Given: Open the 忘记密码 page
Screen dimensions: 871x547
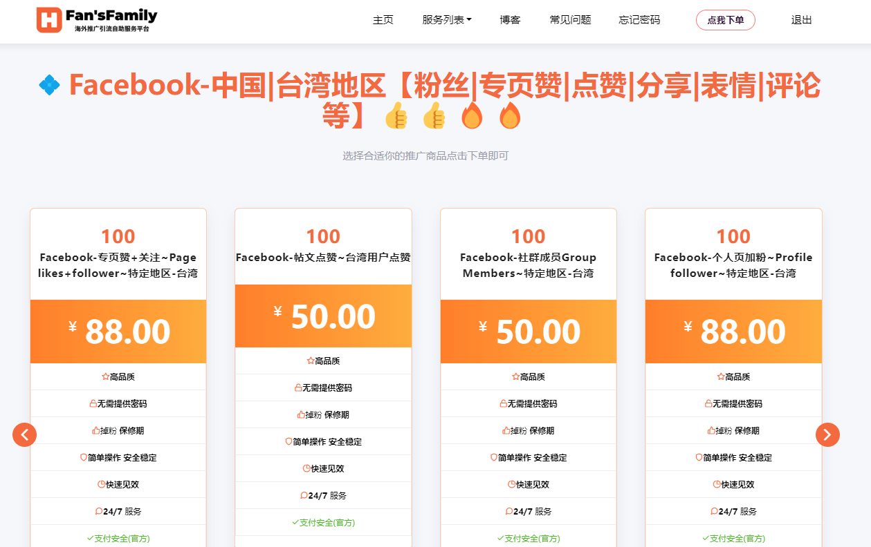Looking at the screenshot, I should [640, 20].
